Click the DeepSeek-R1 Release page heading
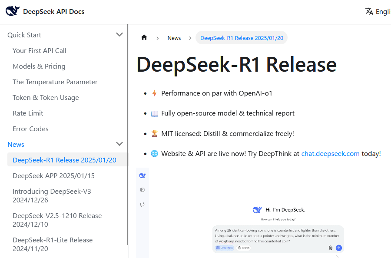This screenshot has height=258, width=391. 236,64
